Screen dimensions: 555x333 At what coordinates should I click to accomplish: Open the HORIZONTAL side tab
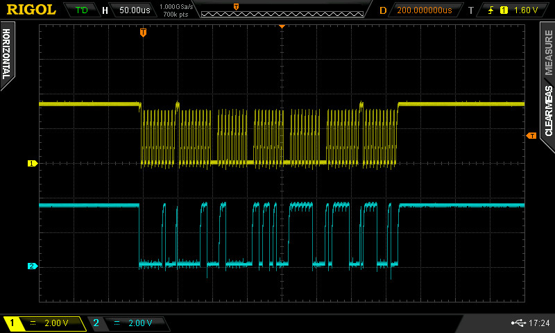point(6,55)
